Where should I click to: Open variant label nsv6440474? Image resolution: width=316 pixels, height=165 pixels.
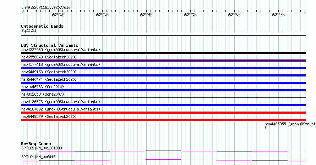[x=49, y=79]
